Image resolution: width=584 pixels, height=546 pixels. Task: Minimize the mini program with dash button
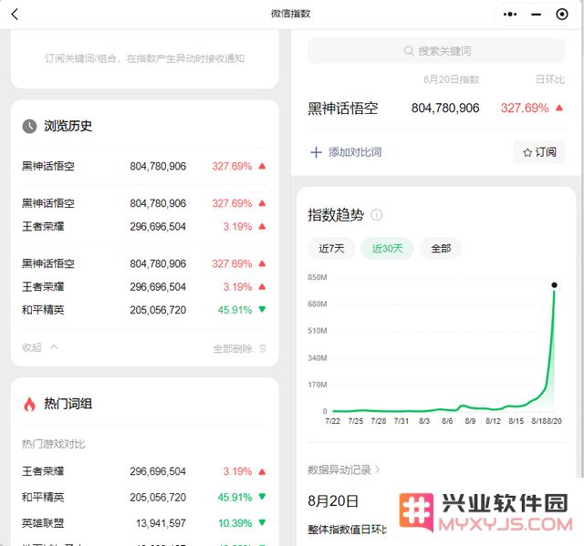point(536,15)
